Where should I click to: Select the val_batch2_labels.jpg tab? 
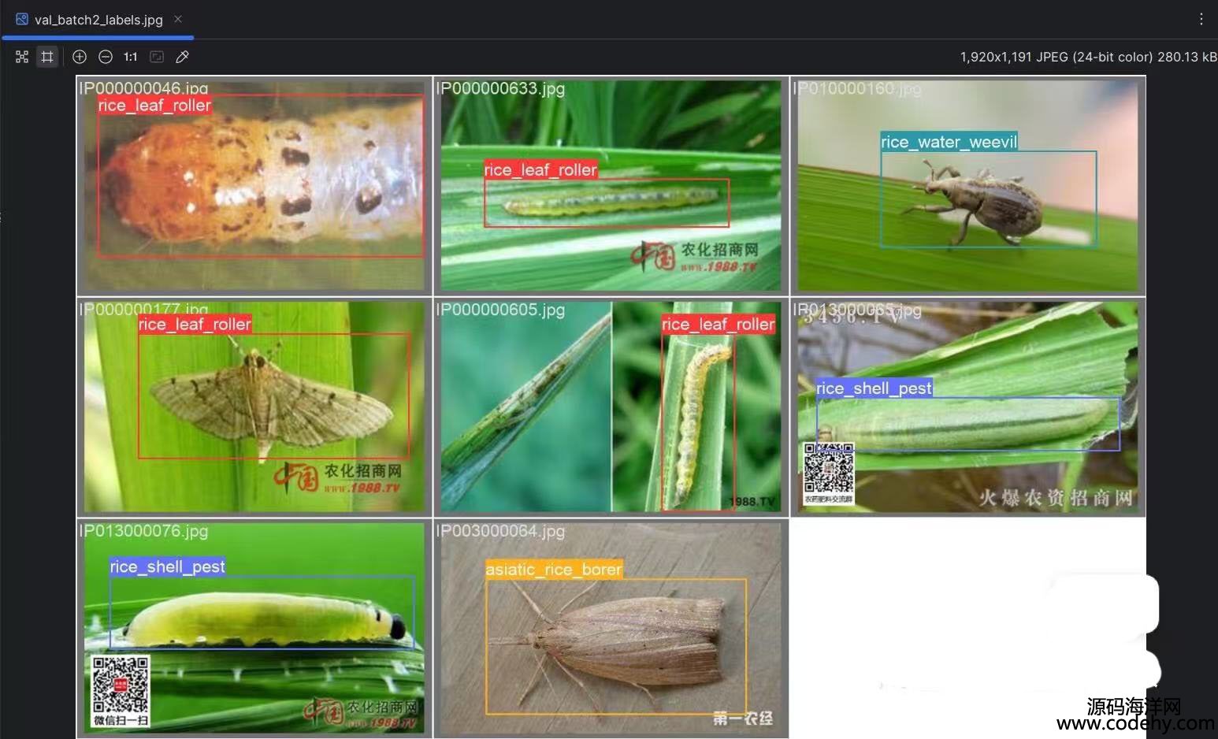[98, 20]
